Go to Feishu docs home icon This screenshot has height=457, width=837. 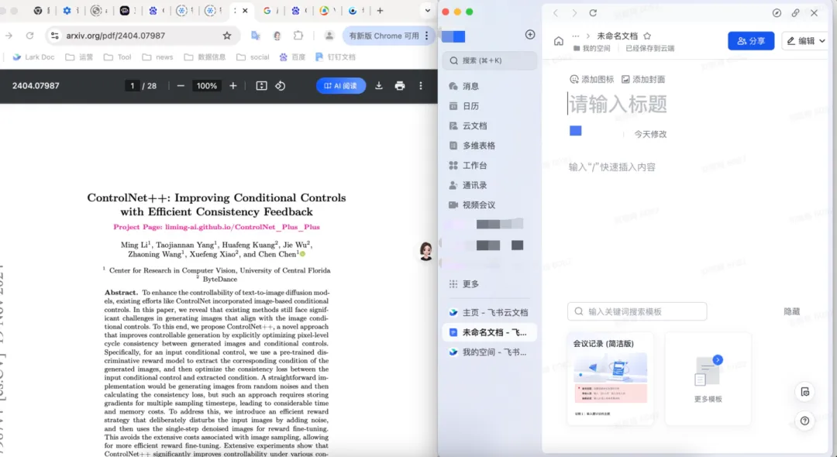[559, 42]
